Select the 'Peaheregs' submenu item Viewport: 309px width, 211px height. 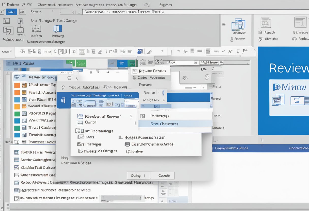[160, 116]
